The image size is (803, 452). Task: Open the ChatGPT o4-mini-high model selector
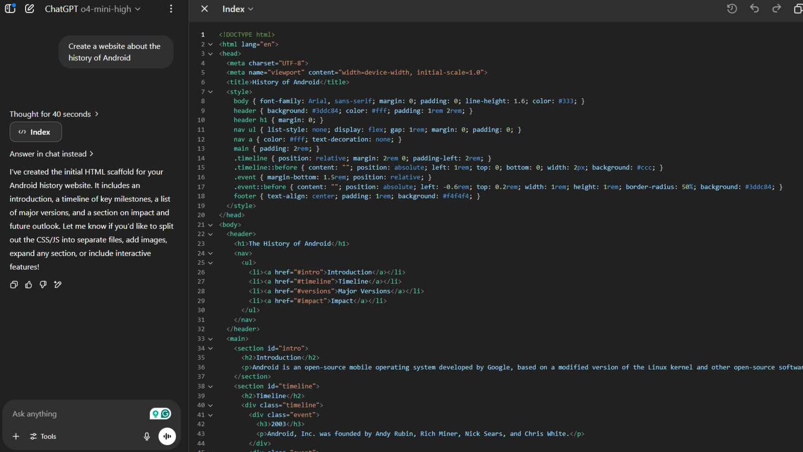click(93, 9)
